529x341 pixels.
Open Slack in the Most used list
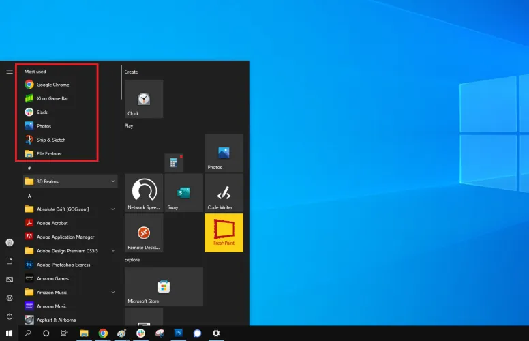click(42, 112)
